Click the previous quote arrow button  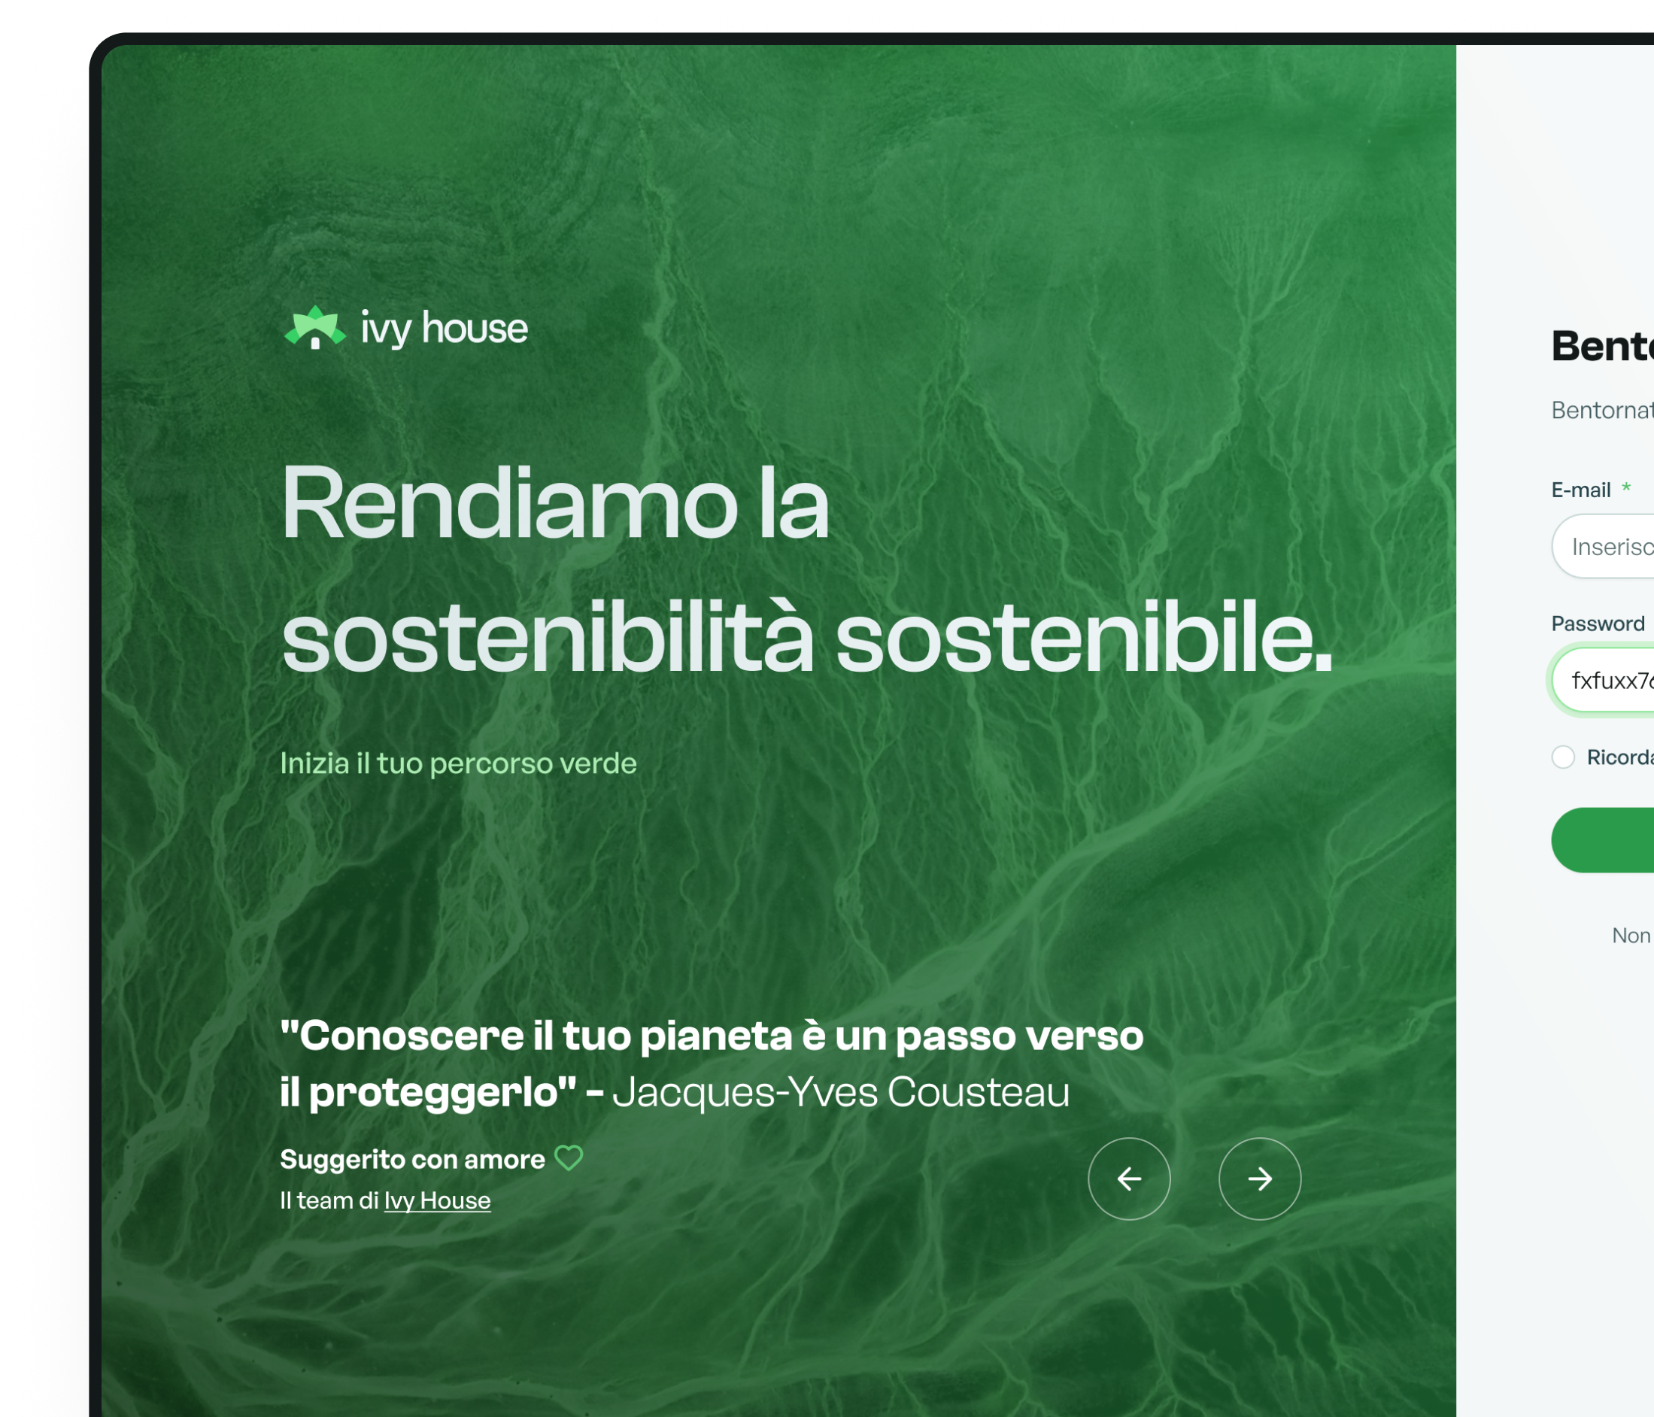1129,1179
